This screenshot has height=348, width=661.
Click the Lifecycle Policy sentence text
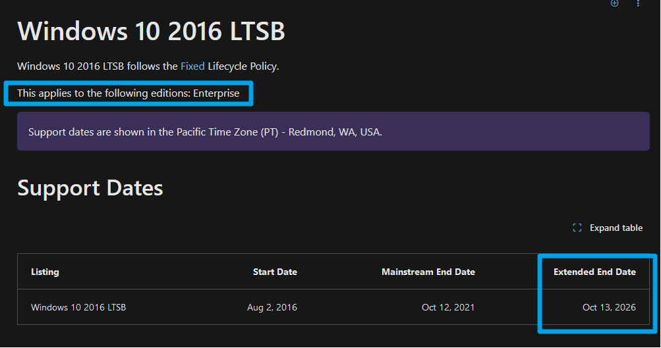(148, 66)
